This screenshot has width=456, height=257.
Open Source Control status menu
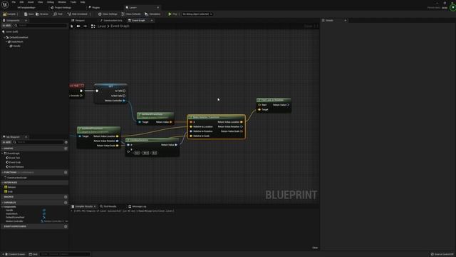pyautogui.click(x=442, y=254)
